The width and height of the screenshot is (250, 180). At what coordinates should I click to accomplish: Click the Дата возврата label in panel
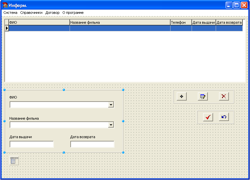83,137
